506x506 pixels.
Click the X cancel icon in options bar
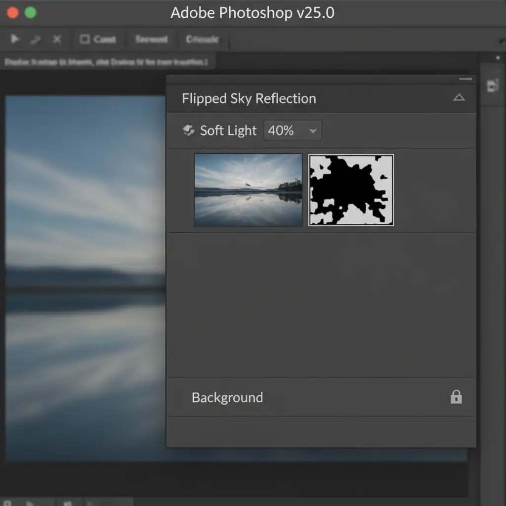click(x=57, y=39)
